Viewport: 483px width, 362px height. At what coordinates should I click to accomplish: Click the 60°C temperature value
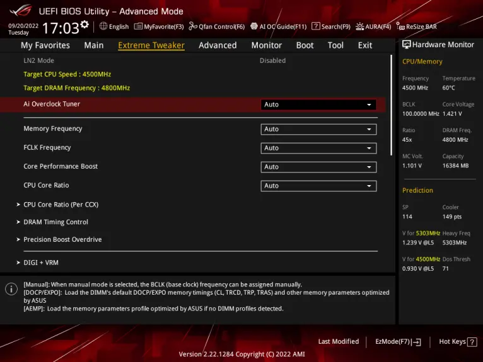(x=448, y=88)
